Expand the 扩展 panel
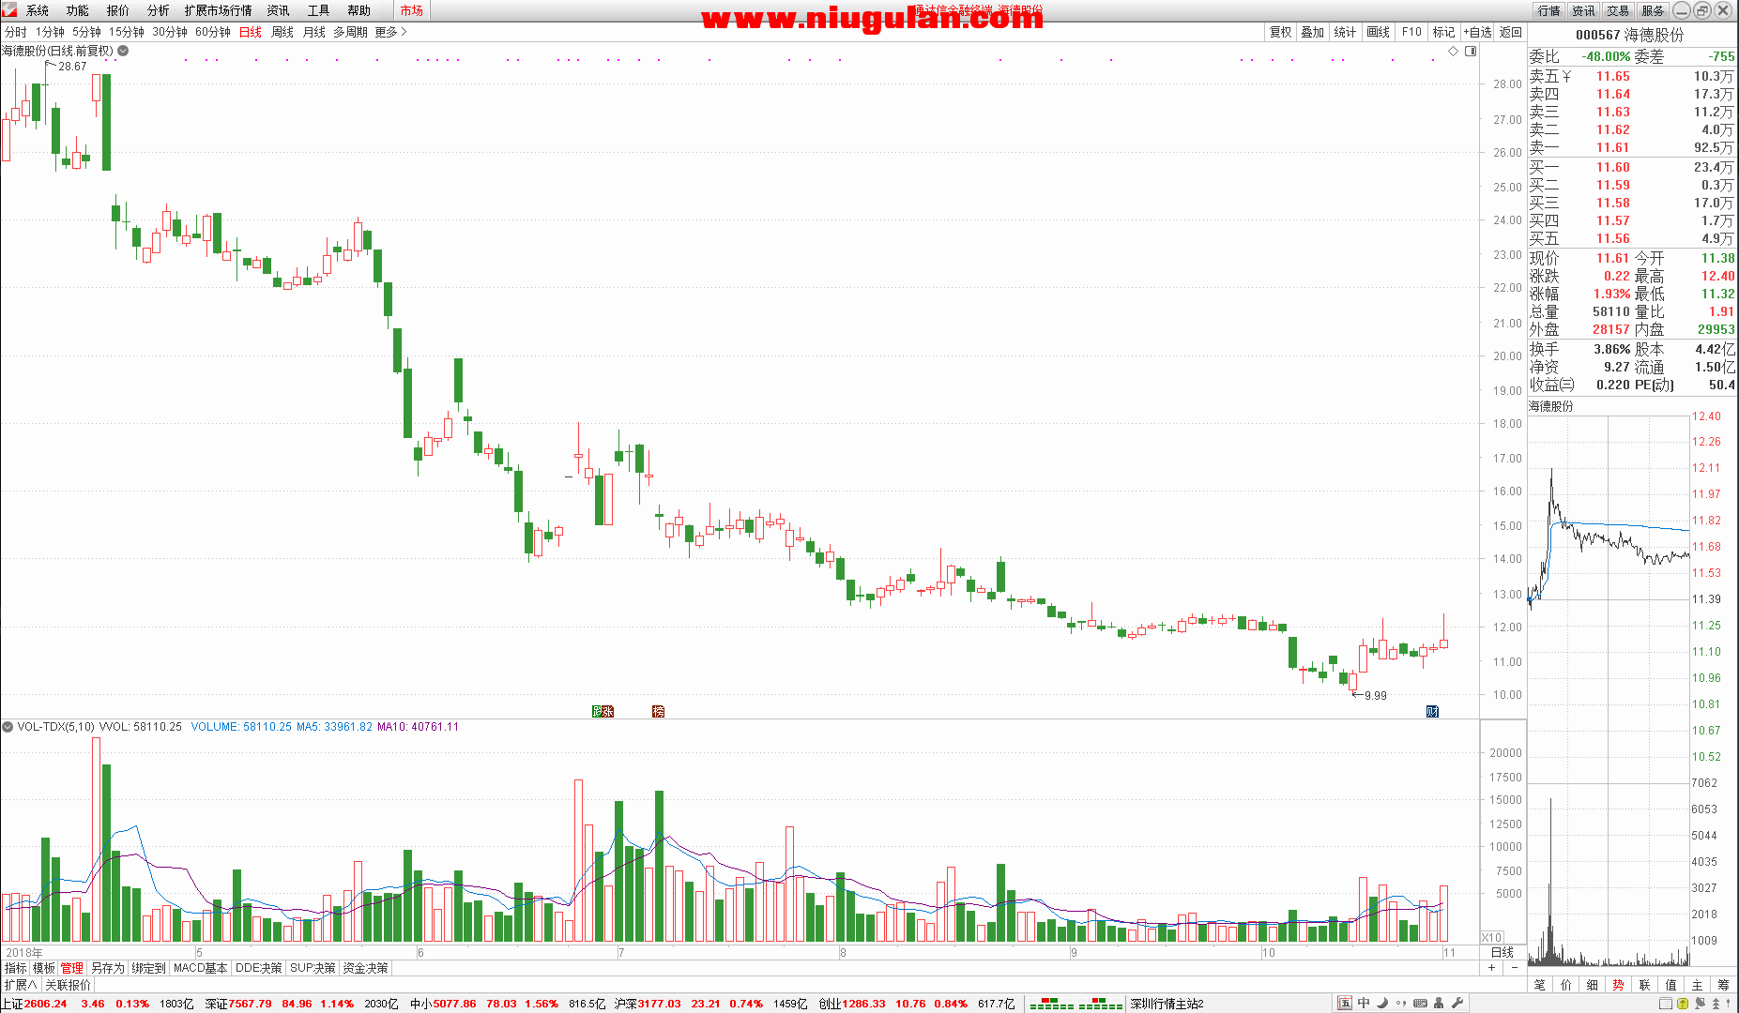This screenshot has width=1739, height=1013. point(20,985)
